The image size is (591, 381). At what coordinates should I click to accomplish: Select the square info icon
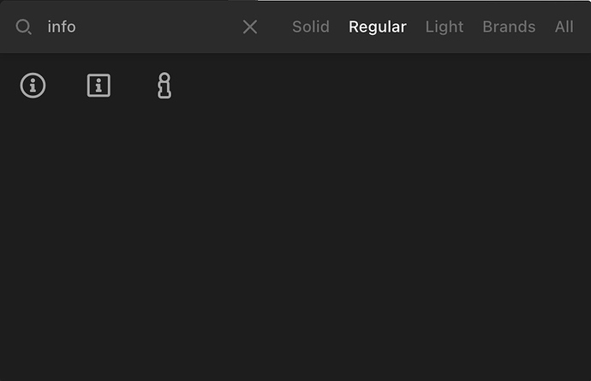click(x=98, y=86)
